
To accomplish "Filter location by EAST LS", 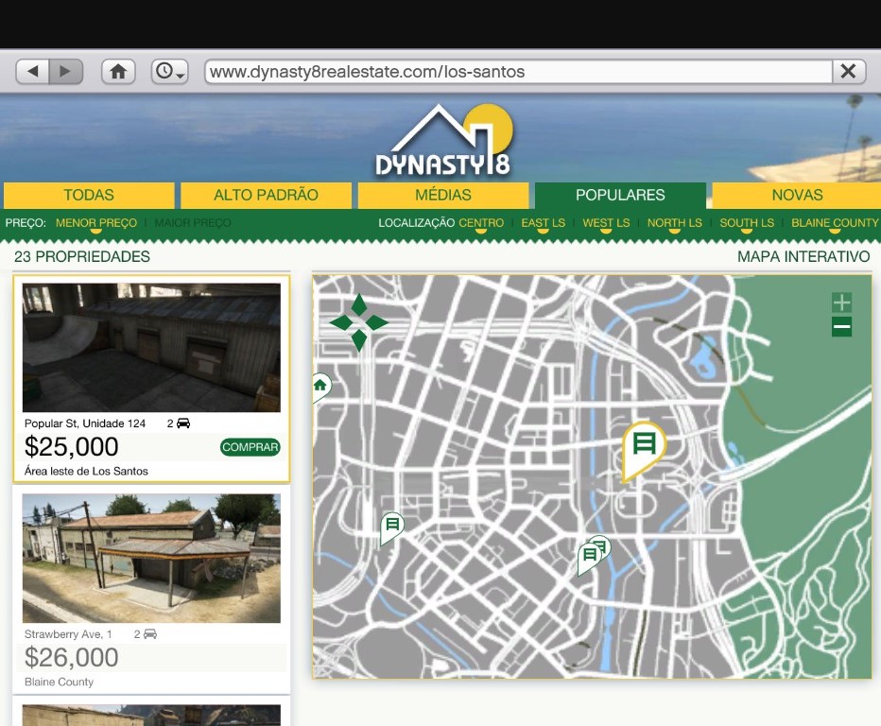I will pyautogui.click(x=544, y=223).
